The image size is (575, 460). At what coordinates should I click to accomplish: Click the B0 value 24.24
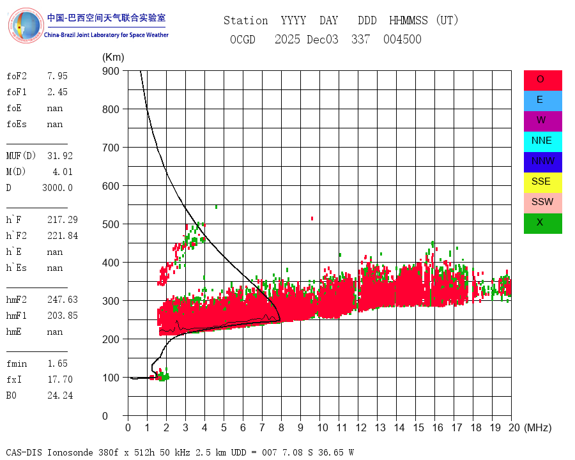(60, 395)
